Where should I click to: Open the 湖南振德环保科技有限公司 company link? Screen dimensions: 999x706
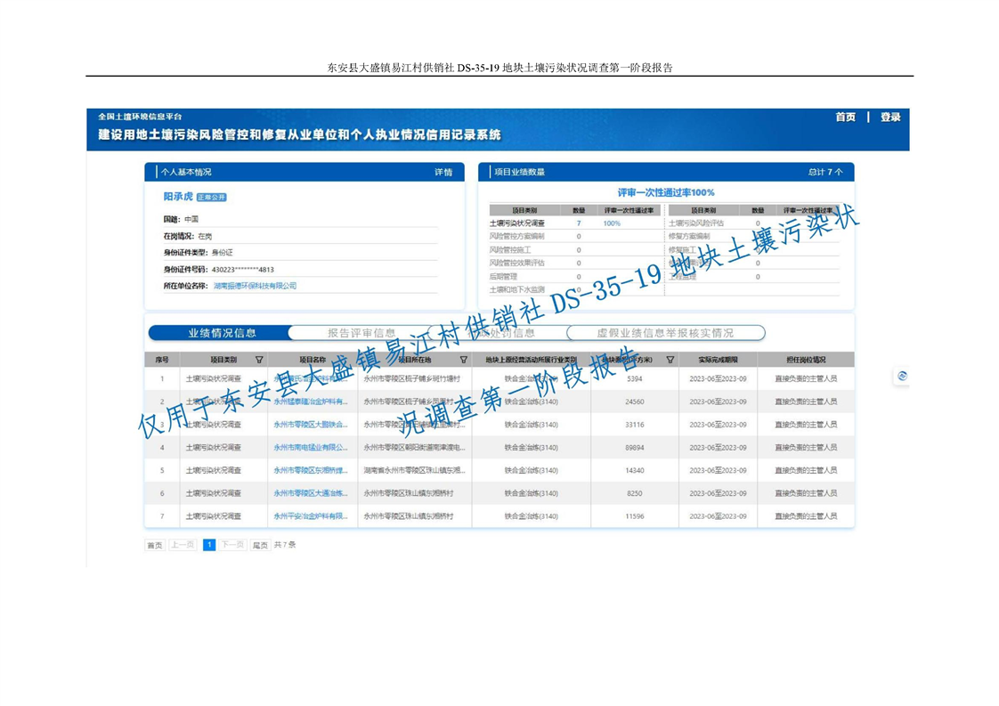pos(255,286)
